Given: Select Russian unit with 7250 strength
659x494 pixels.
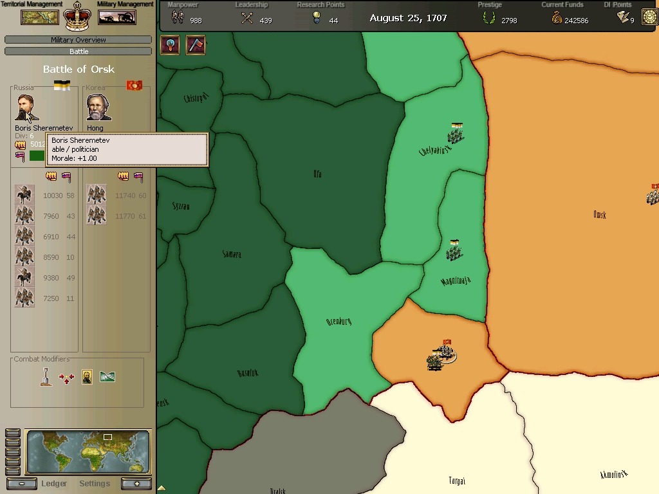Looking at the screenshot, I should [24, 298].
